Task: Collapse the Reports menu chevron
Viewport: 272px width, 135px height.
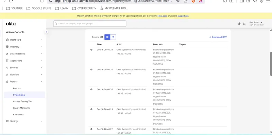Action: click(x=41, y=82)
